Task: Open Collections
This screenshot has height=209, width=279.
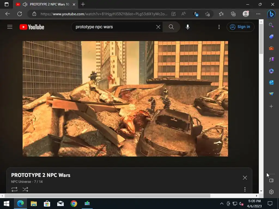Action: click(233, 14)
